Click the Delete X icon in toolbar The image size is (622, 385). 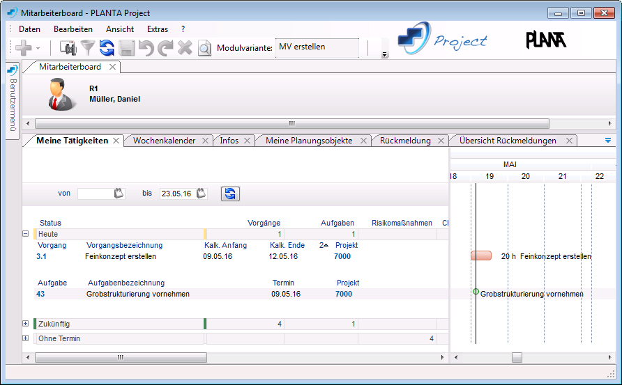185,48
